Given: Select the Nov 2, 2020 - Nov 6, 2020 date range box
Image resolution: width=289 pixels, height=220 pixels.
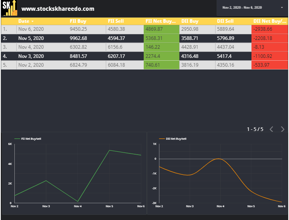Looking at the screenshot, I should tap(252, 8).
